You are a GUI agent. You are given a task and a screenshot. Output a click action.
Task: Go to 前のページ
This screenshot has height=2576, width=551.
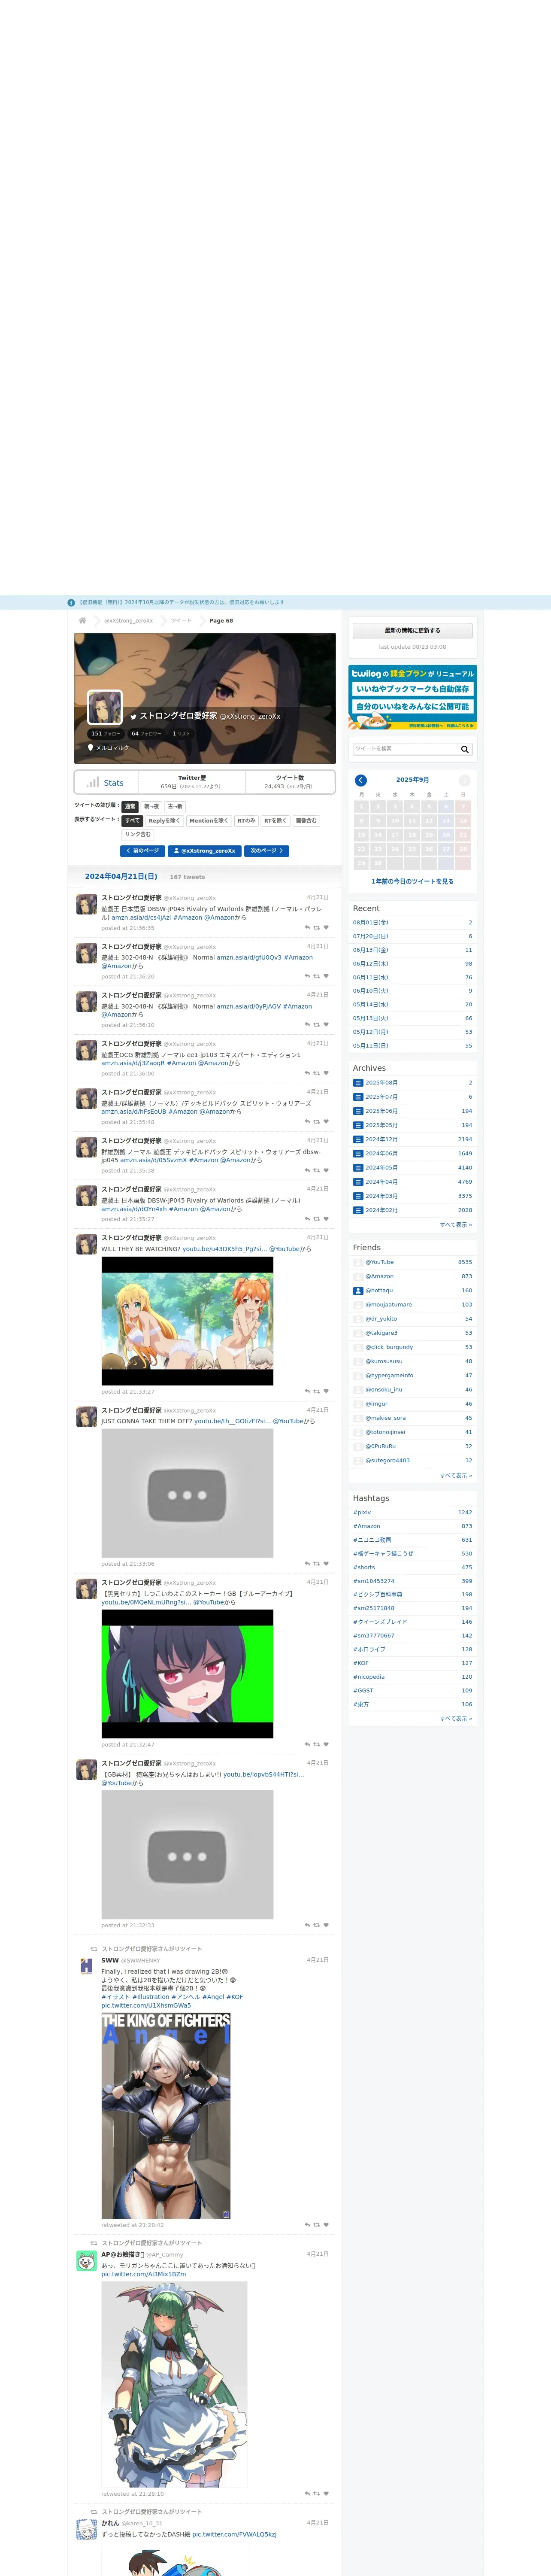pos(142,851)
